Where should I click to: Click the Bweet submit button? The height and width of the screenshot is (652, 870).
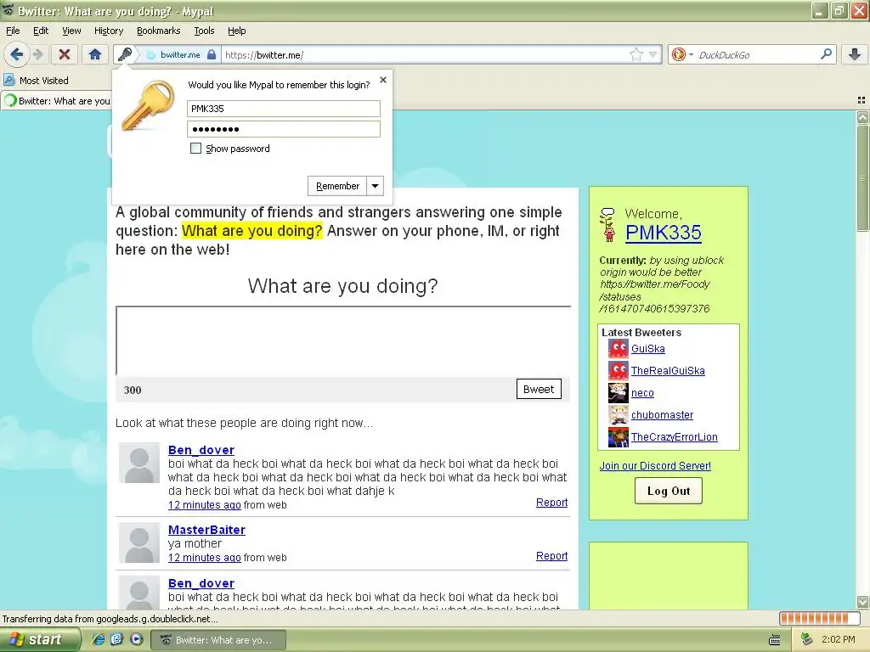[539, 389]
